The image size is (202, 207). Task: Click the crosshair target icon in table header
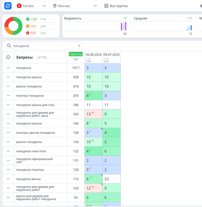8,57
